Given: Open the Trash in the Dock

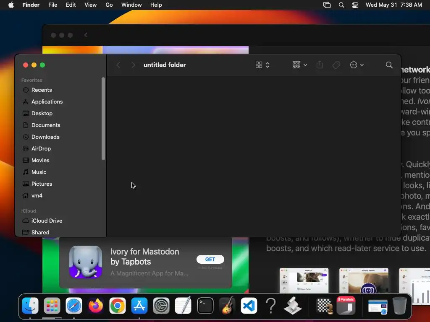Looking at the screenshot, I should tap(400, 306).
